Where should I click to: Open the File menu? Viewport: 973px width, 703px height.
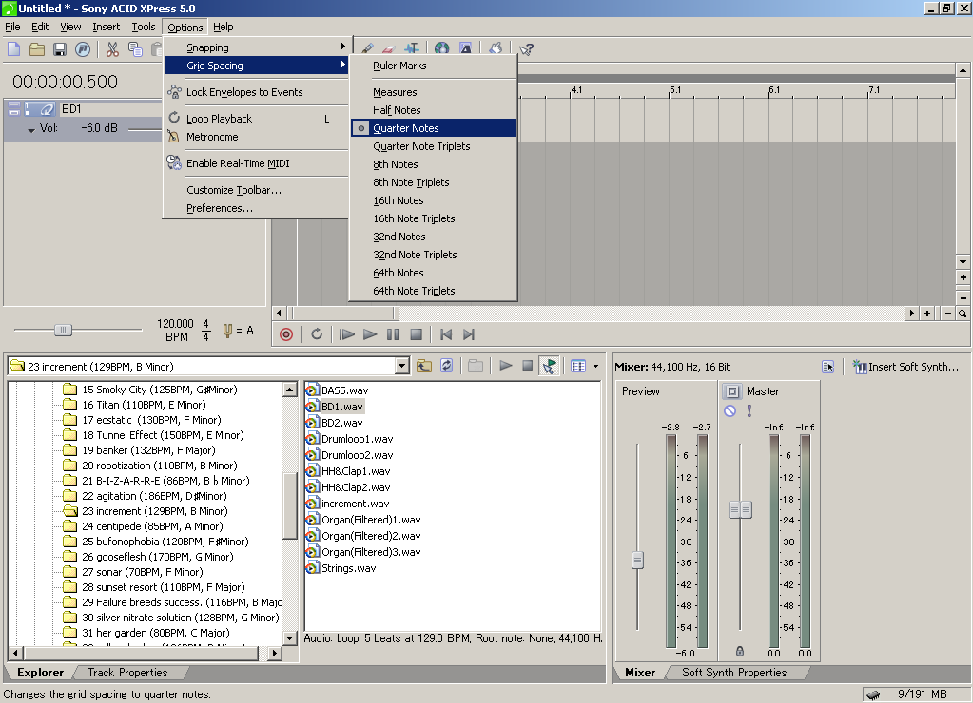coord(12,27)
